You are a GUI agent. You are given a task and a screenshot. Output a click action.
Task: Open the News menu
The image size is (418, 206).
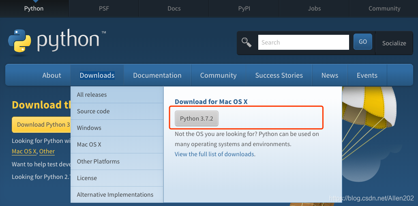[330, 75]
